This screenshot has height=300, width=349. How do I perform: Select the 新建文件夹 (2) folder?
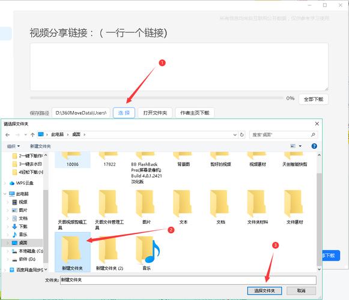(109, 253)
